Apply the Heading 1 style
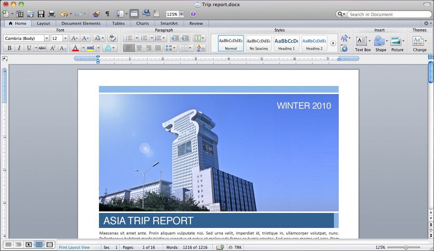The height and width of the screenshot is (251, 434). tap(286, 43)
